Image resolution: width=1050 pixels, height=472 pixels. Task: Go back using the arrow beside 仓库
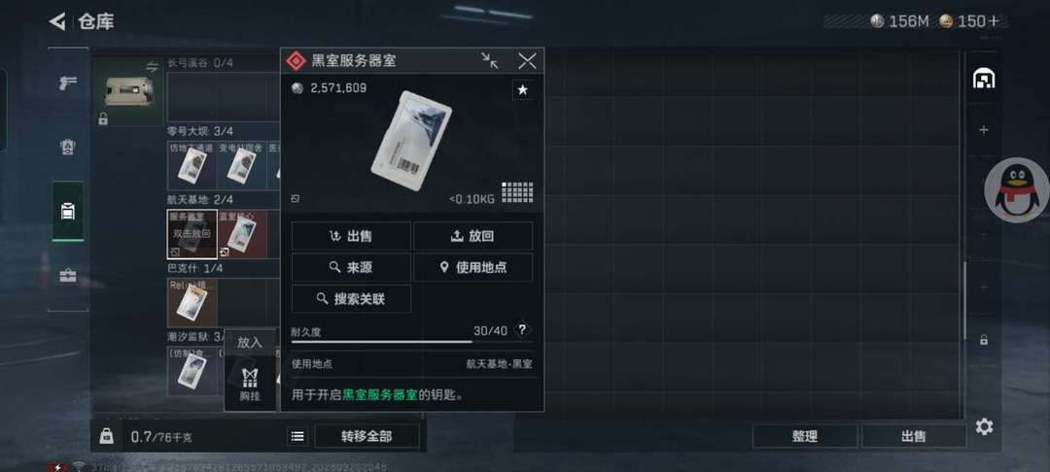[x=57, y=21]
